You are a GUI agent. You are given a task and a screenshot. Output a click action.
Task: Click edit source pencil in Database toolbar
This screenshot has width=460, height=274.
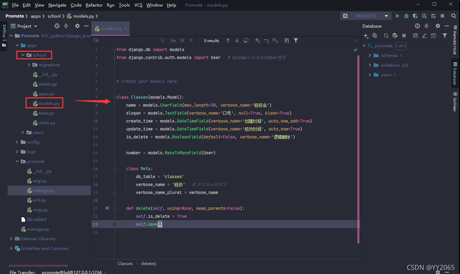coord(424,36)
